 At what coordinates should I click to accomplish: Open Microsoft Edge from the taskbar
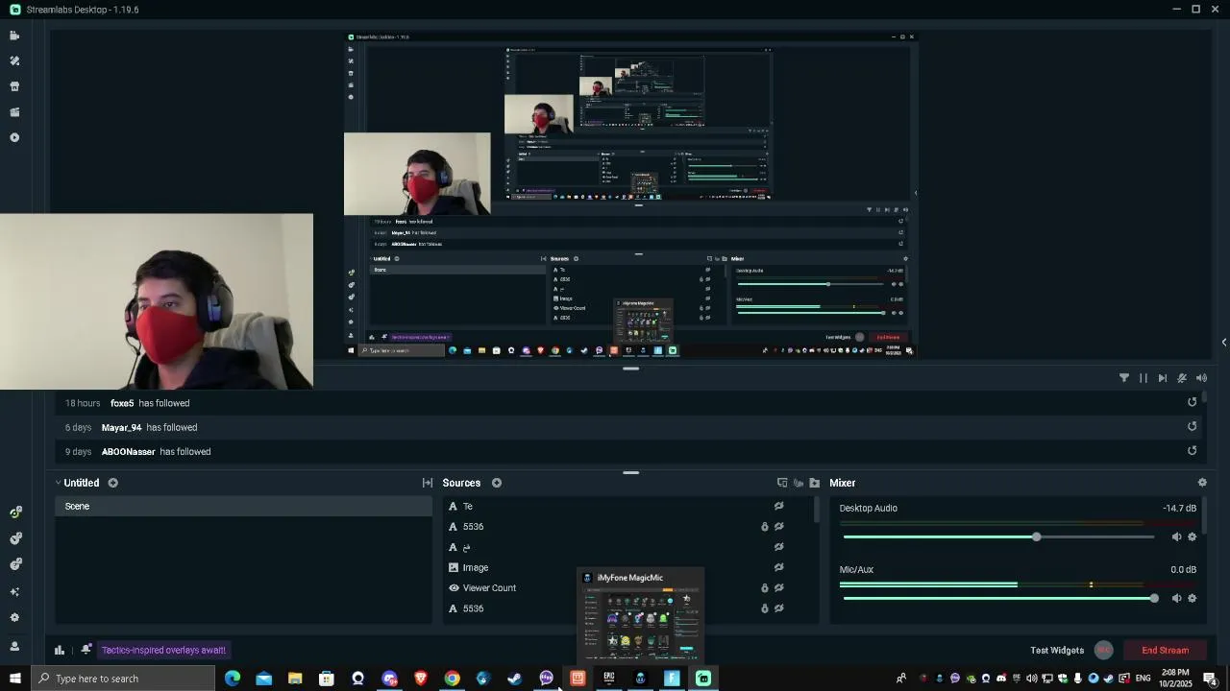[233, 679]
